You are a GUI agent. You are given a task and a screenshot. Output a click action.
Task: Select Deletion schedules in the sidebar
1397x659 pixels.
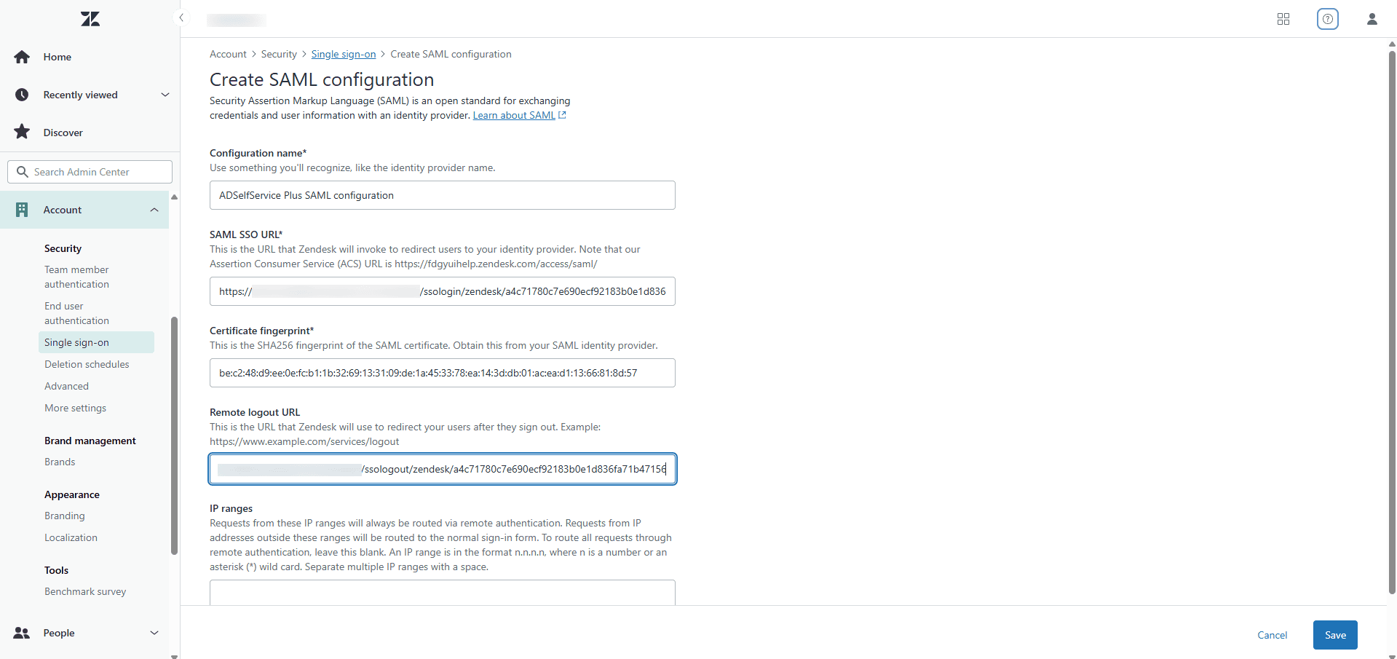(x=87, y=364)
